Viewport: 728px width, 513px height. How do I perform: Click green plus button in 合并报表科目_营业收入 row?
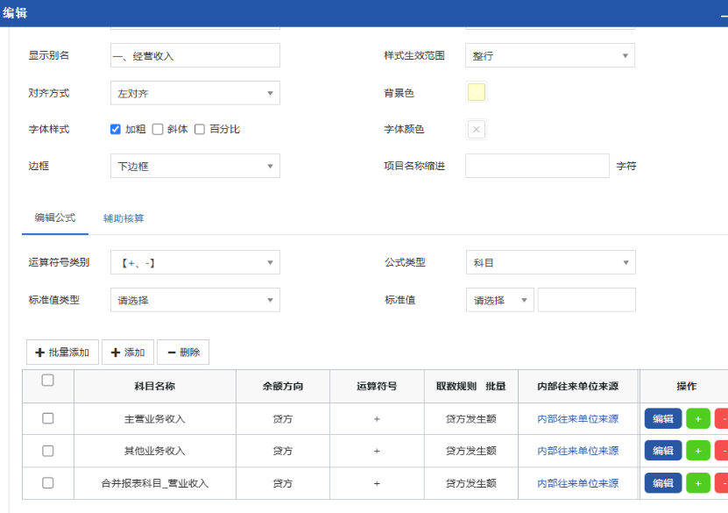click(x=698, y=483)
